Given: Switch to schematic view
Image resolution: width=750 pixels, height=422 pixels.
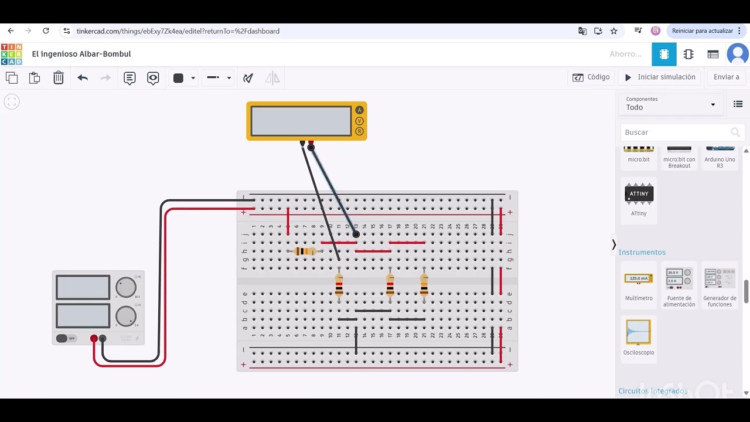Looking at the screenshot, I should [x=688, y=55].
